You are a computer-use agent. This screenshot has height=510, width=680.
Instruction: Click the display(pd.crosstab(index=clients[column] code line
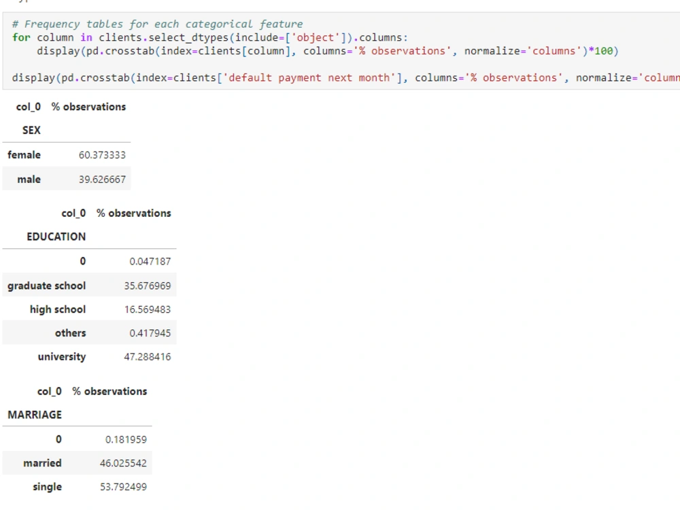tap(328, 51)
